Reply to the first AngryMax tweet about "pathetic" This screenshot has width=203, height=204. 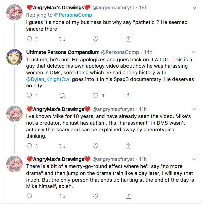point(29,39)
